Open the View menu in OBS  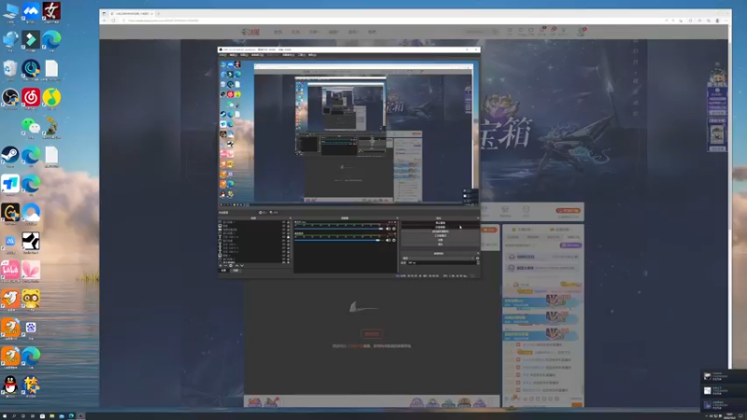coord(245,55)
